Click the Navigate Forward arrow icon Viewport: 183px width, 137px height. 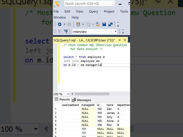coord(69,24)
